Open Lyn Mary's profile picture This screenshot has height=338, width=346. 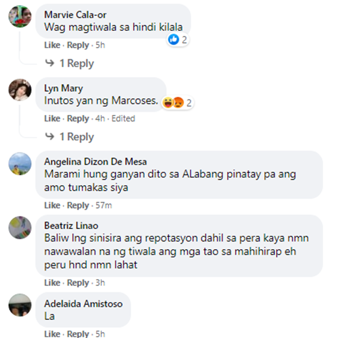pyautogui.click(x=20, y=90)
